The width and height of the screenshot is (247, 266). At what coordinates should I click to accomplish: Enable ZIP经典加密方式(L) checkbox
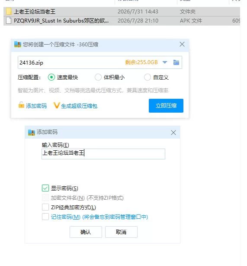click(x=45, y=207)
